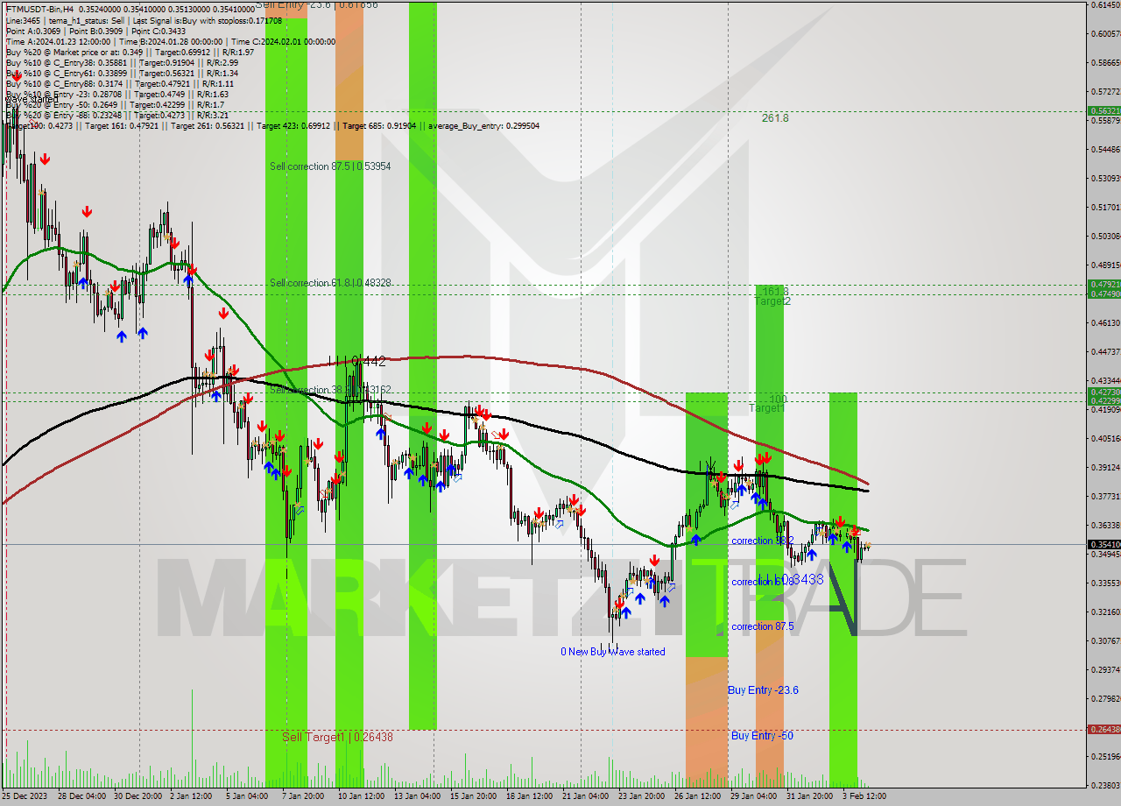Click the '28 Dec 04:00' date axis label
Viewport: 1121px width, 806px height.
coord(82,796)
